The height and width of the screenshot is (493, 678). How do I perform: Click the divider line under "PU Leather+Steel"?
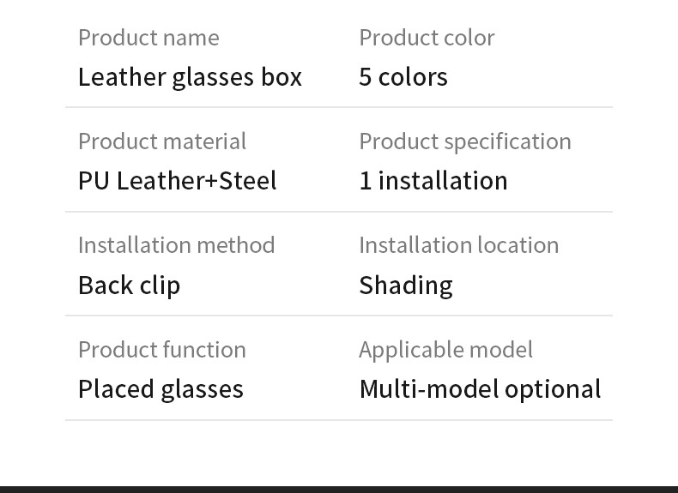tap(339, 212)
